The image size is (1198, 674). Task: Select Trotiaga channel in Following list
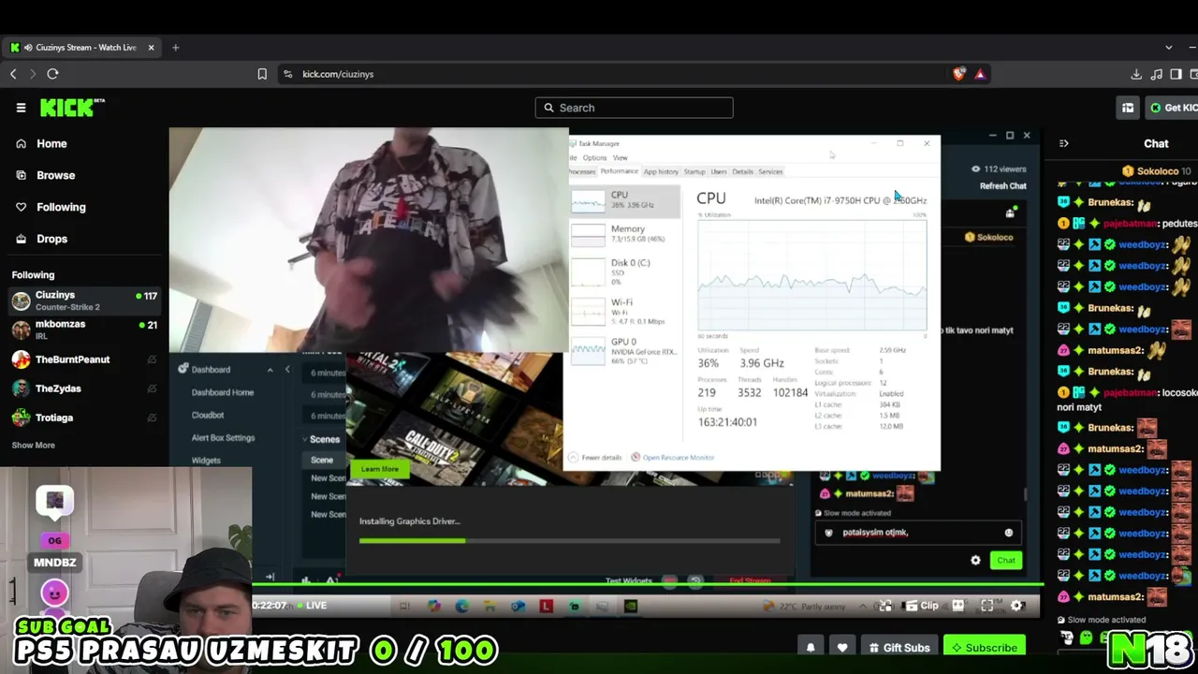point(84,418)
